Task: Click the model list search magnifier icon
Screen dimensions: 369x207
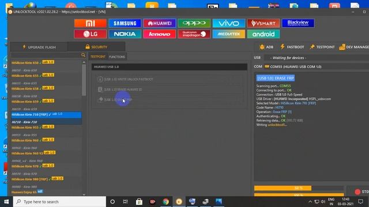Action: 83,55
